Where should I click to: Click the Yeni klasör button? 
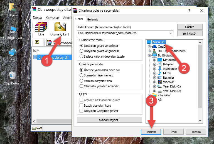[190, 34]
